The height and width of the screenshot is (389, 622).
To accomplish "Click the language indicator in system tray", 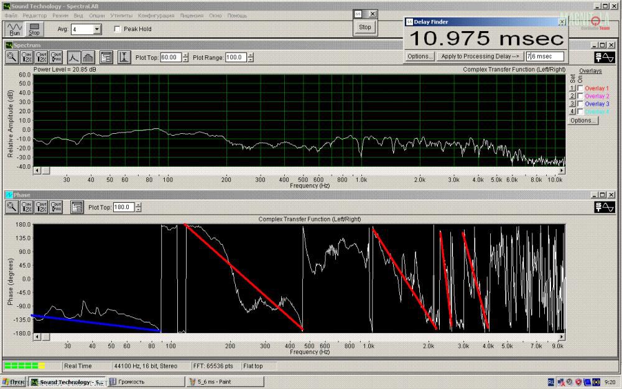I will (x=551, y=382).
